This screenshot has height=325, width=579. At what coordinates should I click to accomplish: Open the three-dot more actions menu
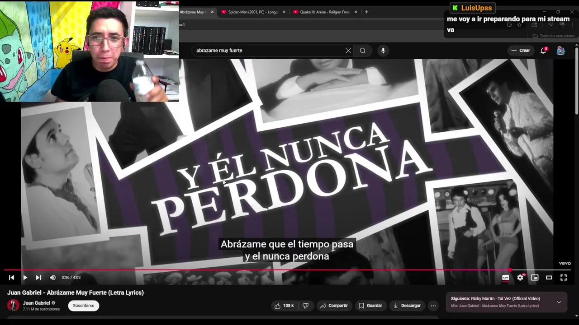click(433, 306)
